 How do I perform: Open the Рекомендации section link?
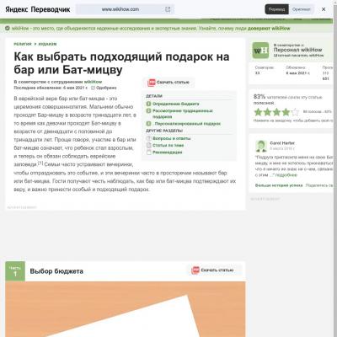pyautogui.click(x=168, y=152)
